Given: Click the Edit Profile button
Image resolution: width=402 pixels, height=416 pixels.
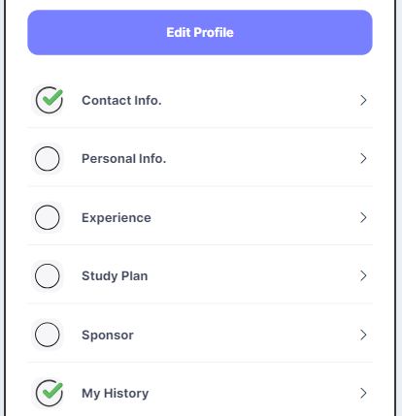Looking at the screenshot, I should point(200,32).
